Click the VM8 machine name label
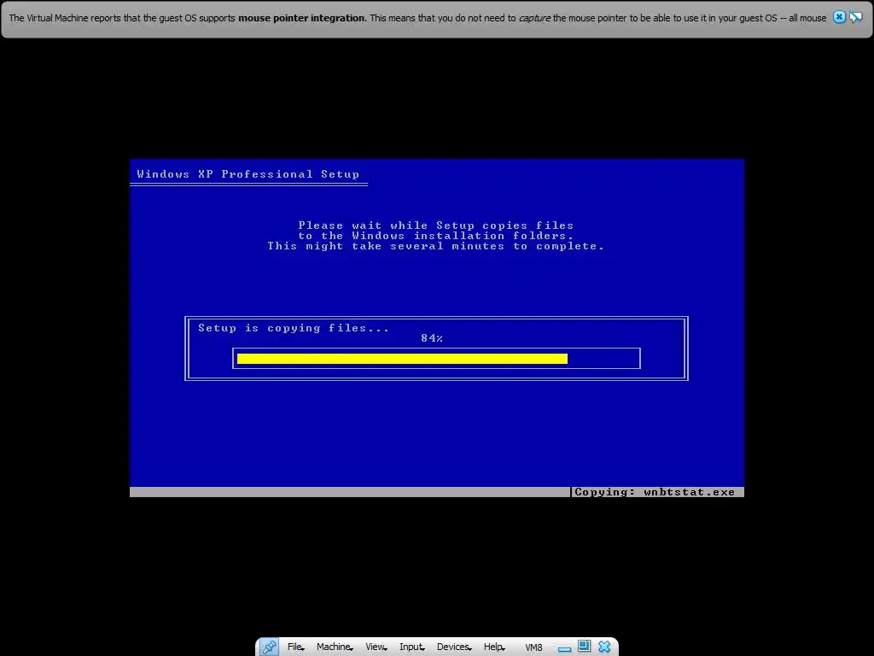 [533, 647]
